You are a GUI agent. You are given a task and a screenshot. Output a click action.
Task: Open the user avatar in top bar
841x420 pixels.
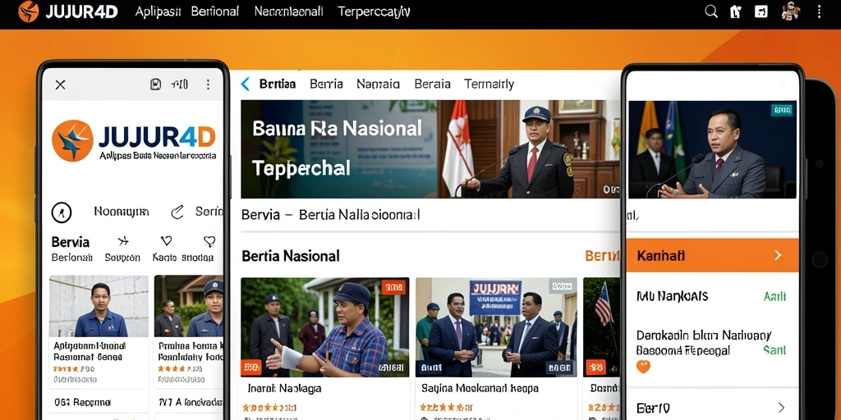pos(791,11)
